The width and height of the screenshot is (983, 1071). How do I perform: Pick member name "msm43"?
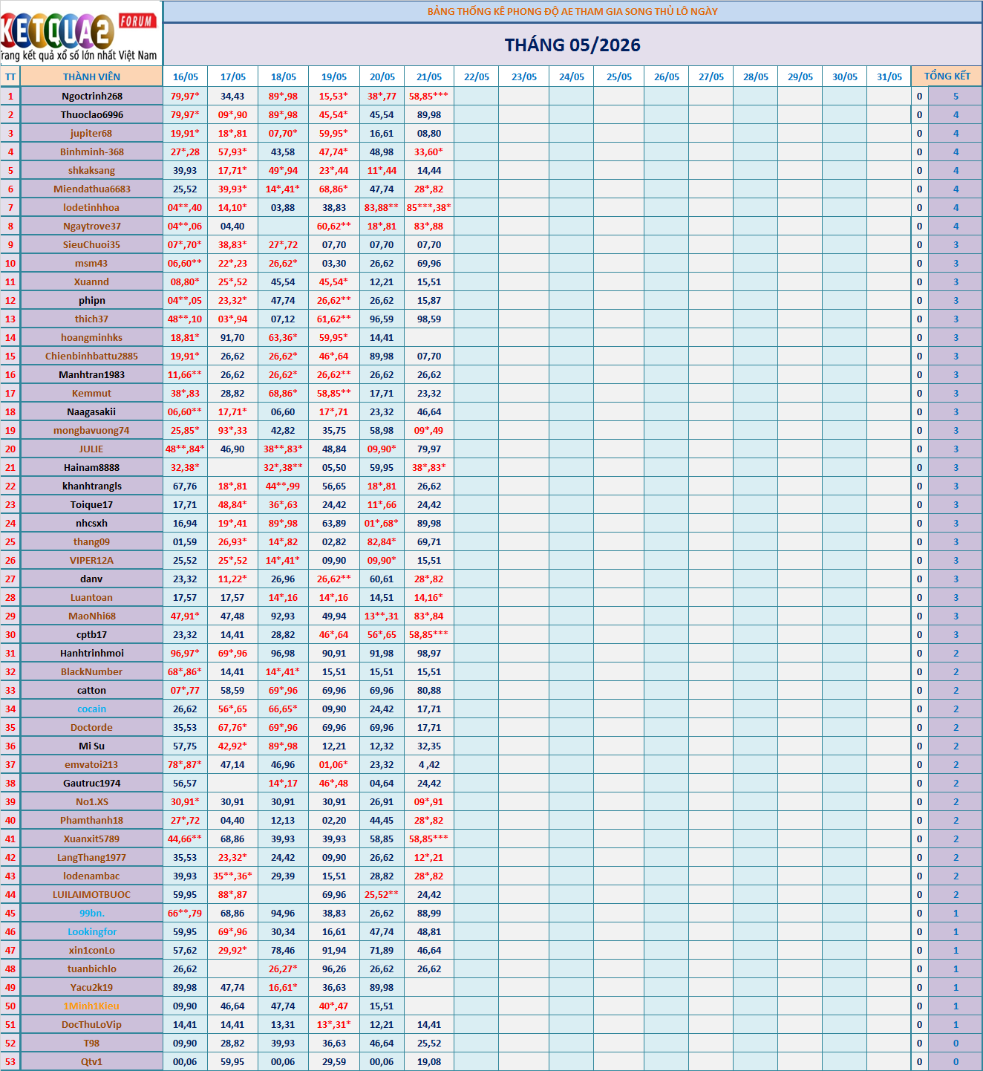click(x=91, y=263)
